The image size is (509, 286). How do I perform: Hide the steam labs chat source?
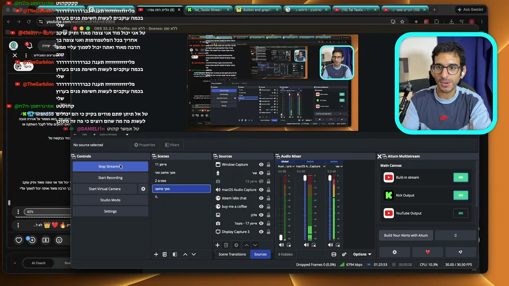[261, 198]
